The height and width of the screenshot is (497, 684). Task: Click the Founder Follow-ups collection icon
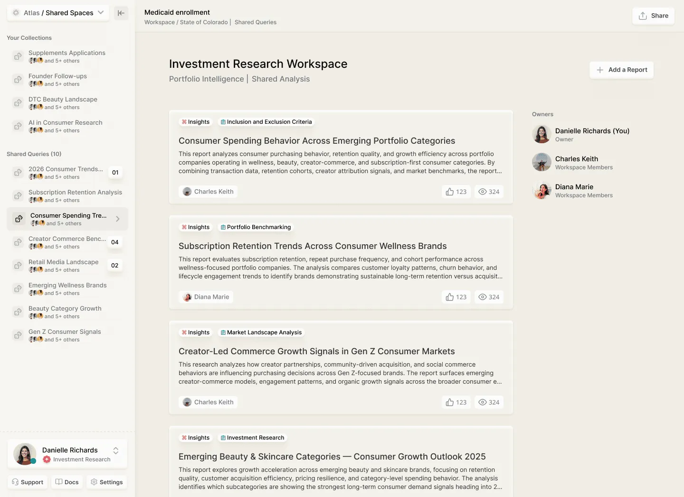[18, 80]
